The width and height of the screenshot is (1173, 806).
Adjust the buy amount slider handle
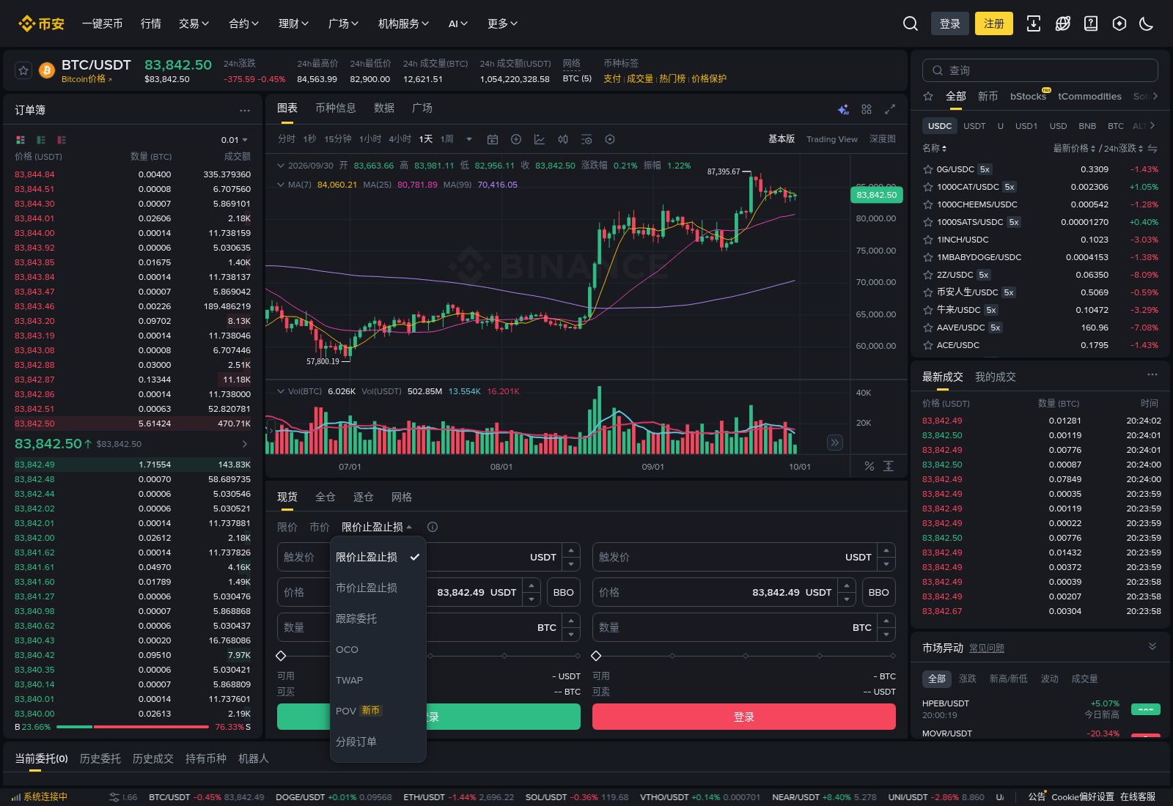tap(281, 656)
